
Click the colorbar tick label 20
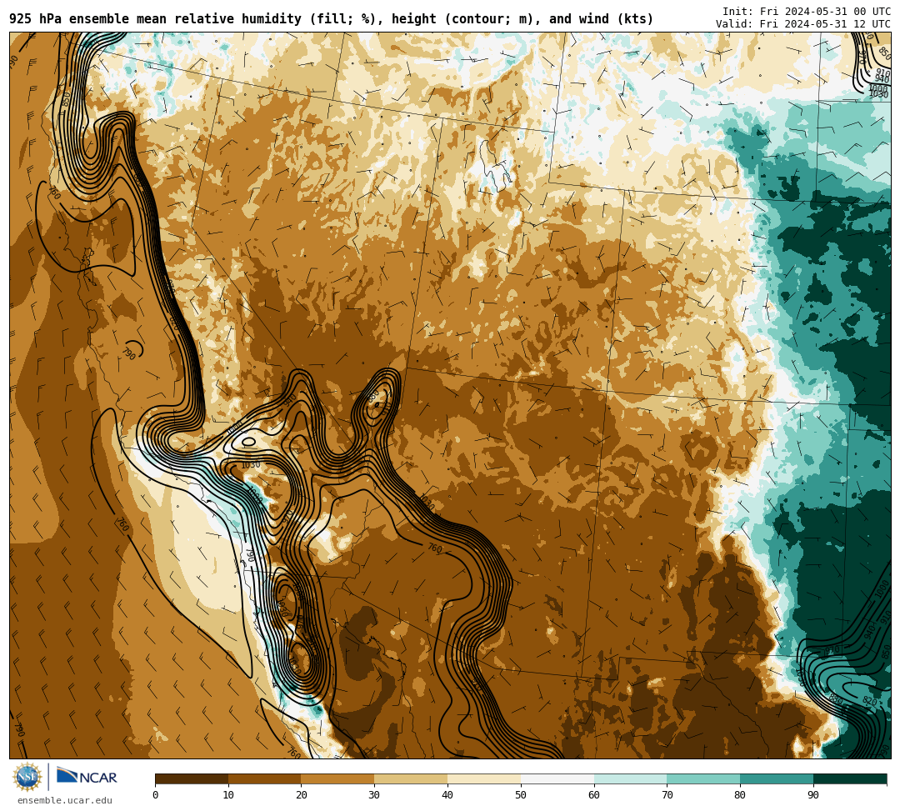click(302, 795)
